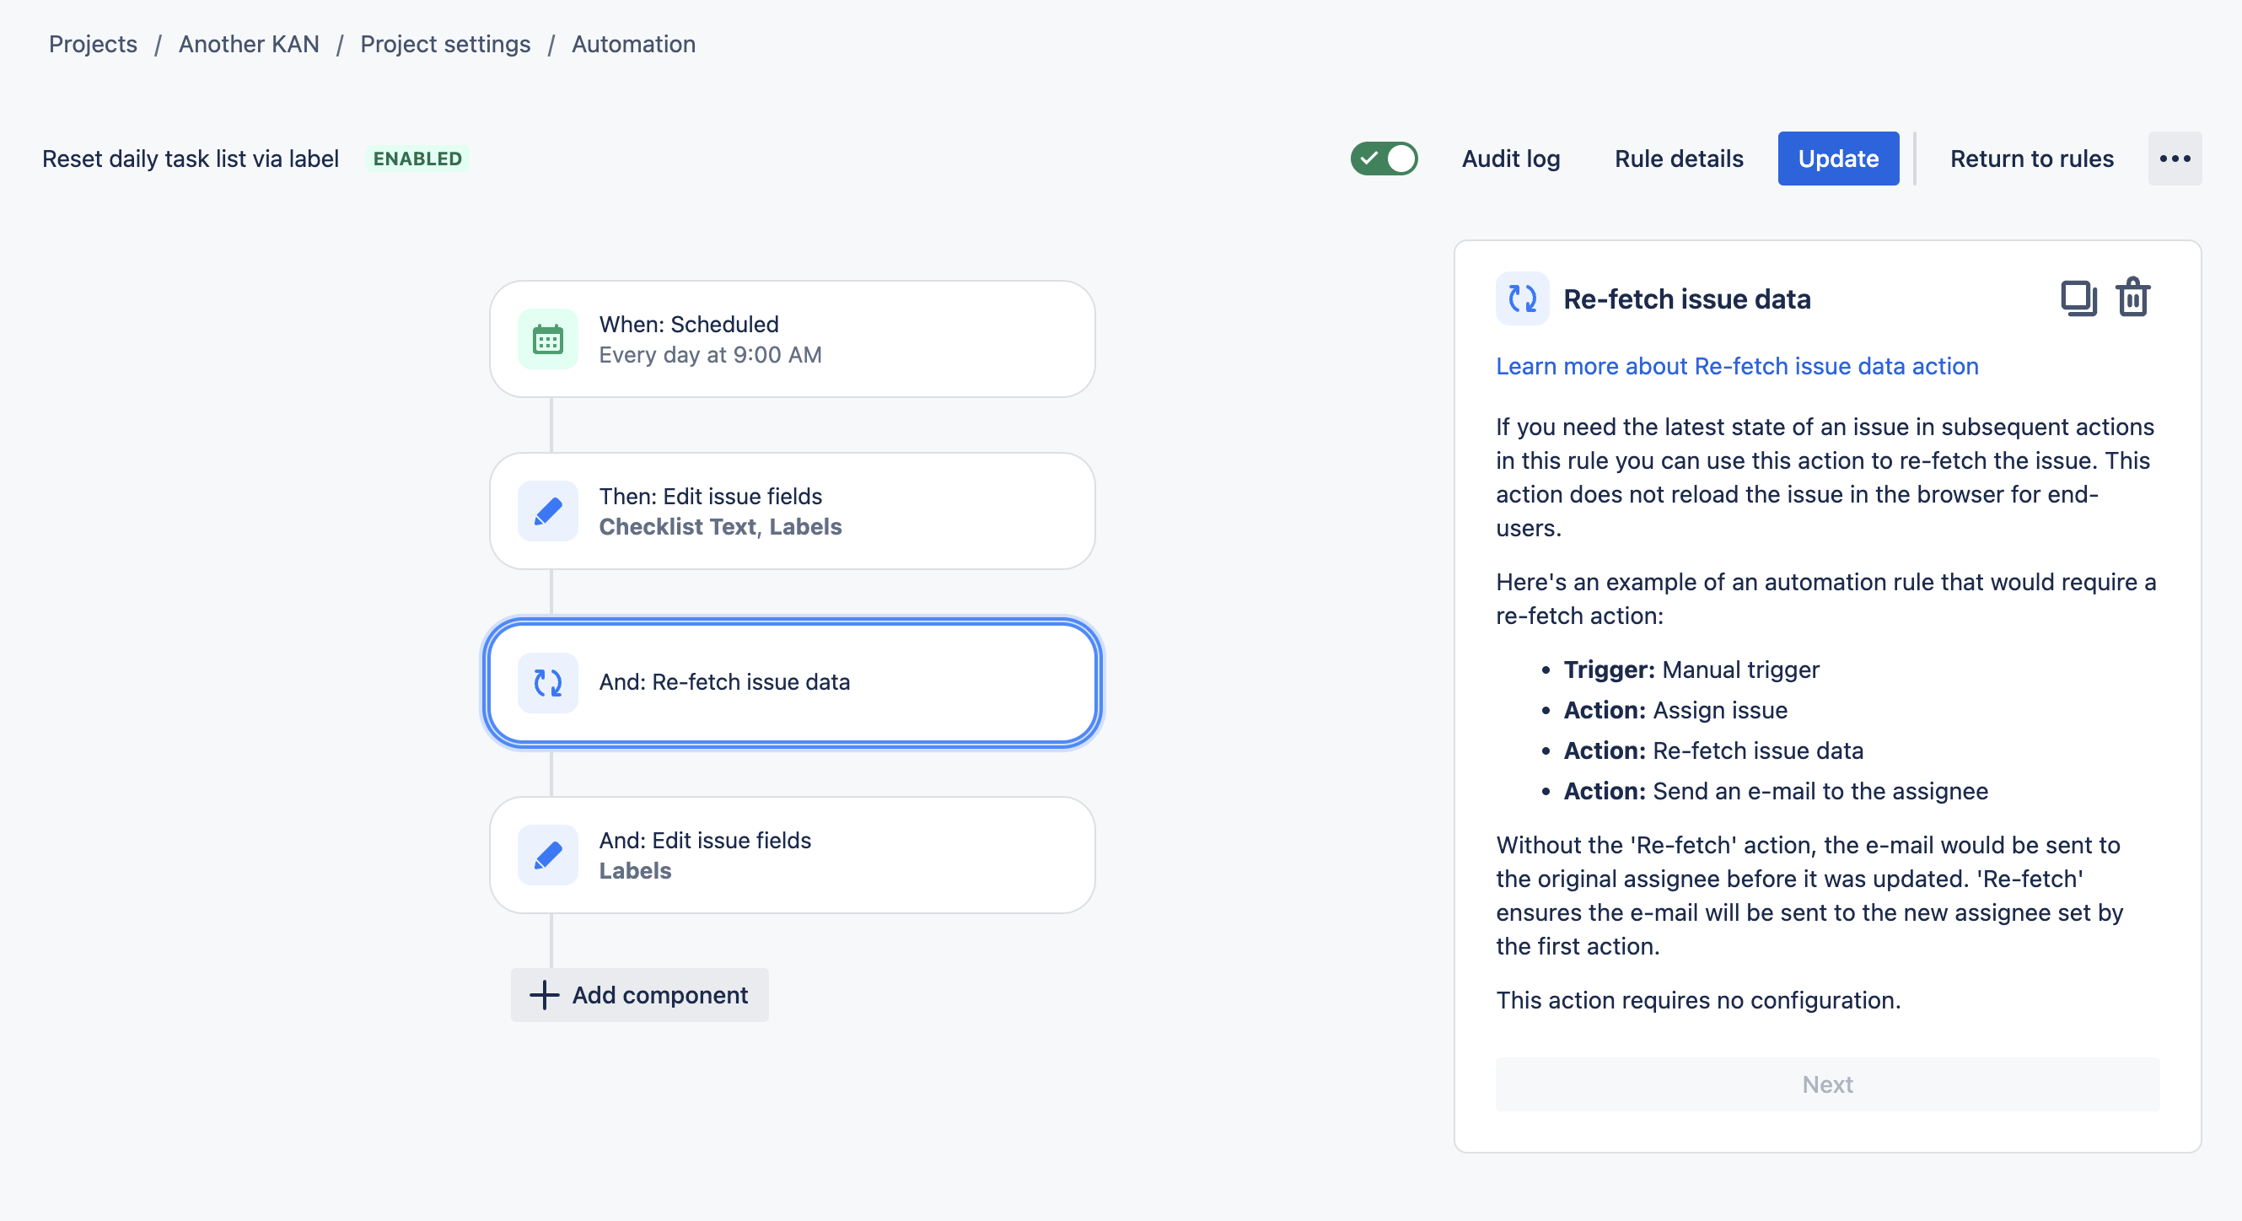This screenshot has height=1221, width=2242.
Task: Disable the rule using the enabled toggle
Action: pos(1384,159)
